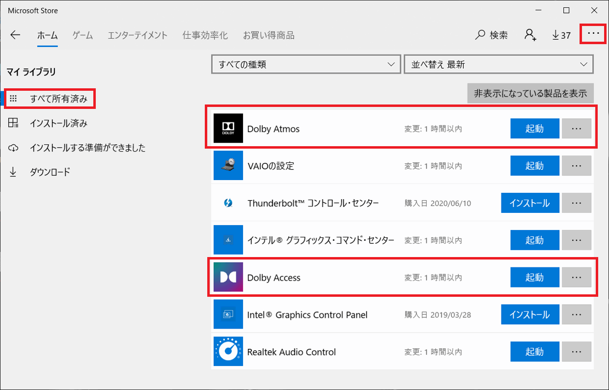Open more options for Intel Graphics Control Panel
Viewport: 609px width, 390px height.
tap(577, 314)
